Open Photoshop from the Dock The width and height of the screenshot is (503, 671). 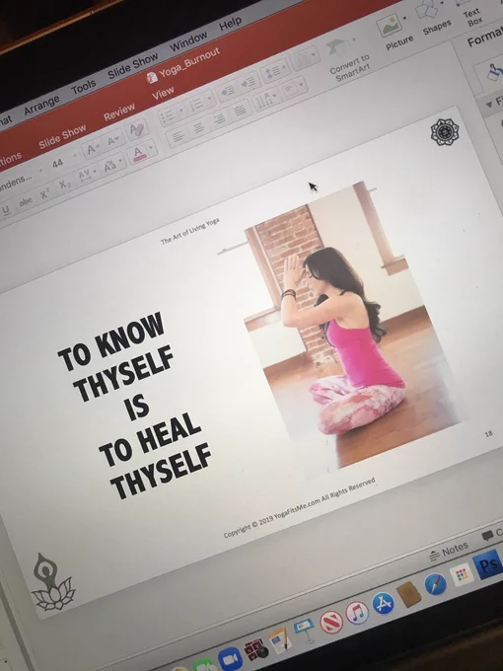pyautogui.click(x=487, y=564)
